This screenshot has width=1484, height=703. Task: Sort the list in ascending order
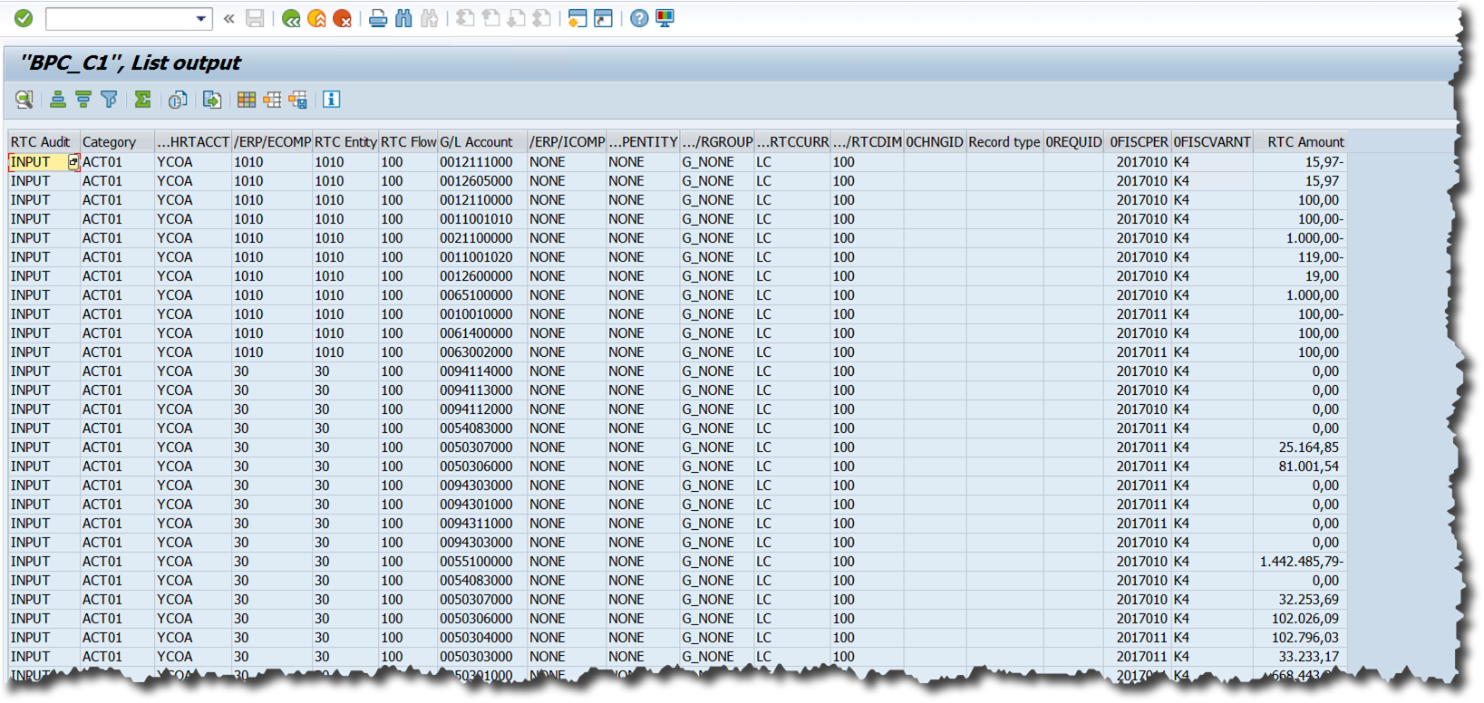click(x=58, y=100)
